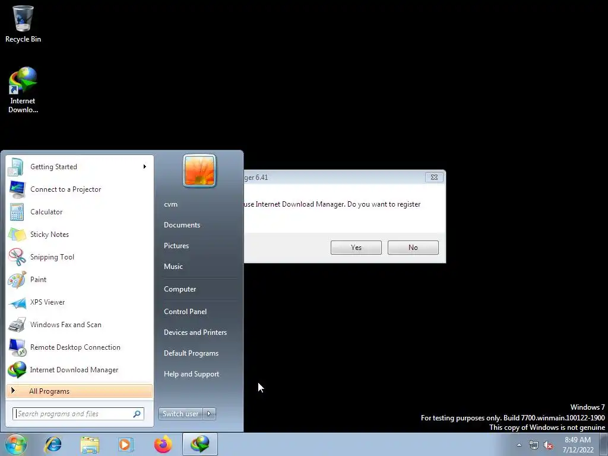Screen dimensions: 608x456
Task: Click the network tray icon
Action: coord(534,445)
